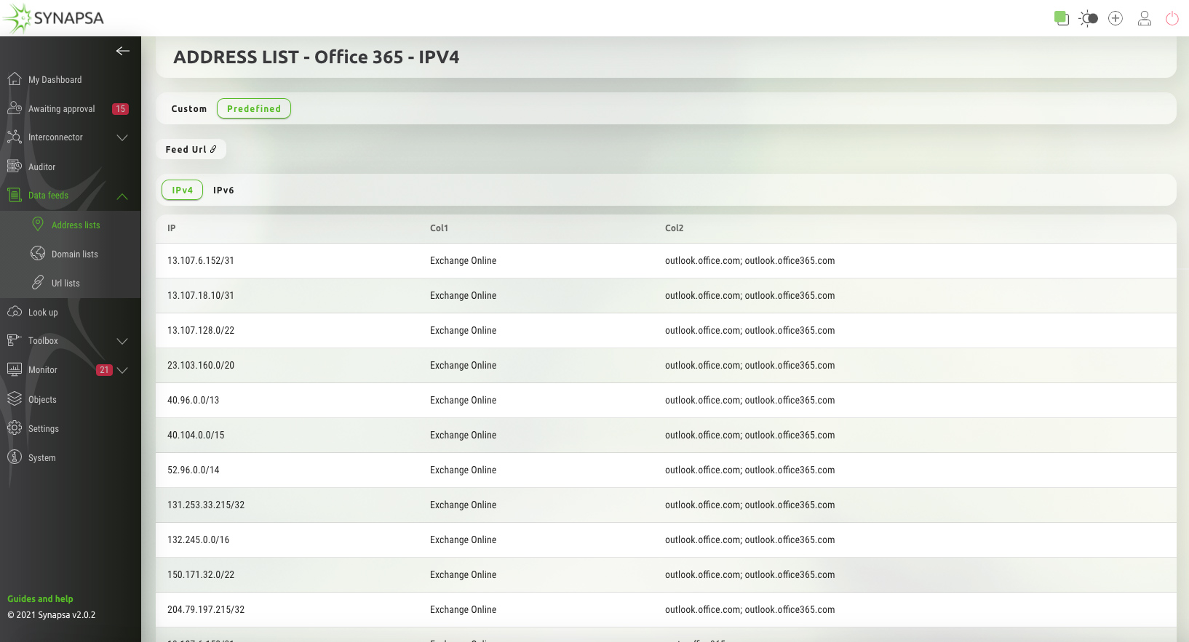
Task: Click the Col1 column header
Action: [439, 228]
